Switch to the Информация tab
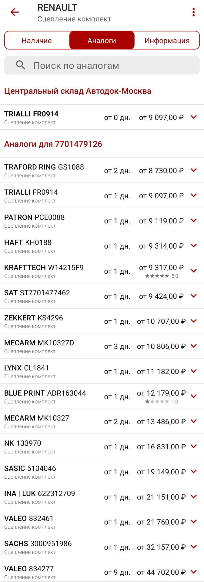Viewport: 204px width, 582px height. (x=167, y=40)
